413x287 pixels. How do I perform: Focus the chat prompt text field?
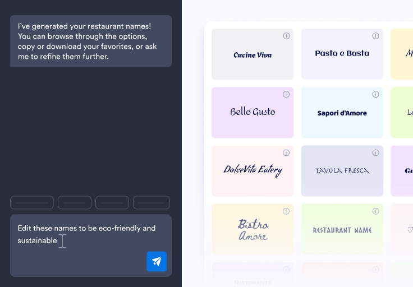(x=91, y=246)
